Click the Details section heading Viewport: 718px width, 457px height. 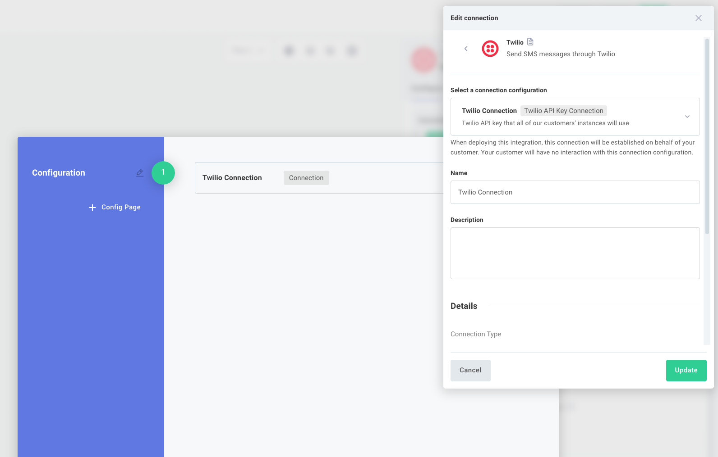pyautogui.click(x=464, y=306)
